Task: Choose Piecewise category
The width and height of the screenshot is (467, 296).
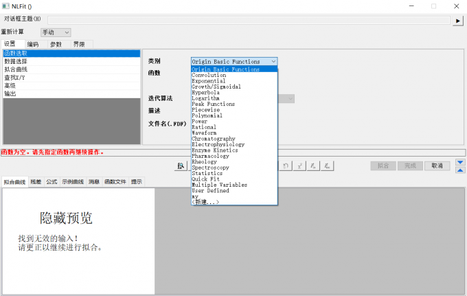Action: (x=234, y=110)
